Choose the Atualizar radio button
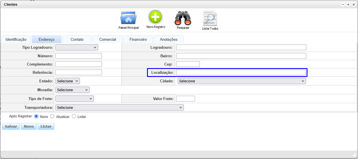 [x=52, y=116]
